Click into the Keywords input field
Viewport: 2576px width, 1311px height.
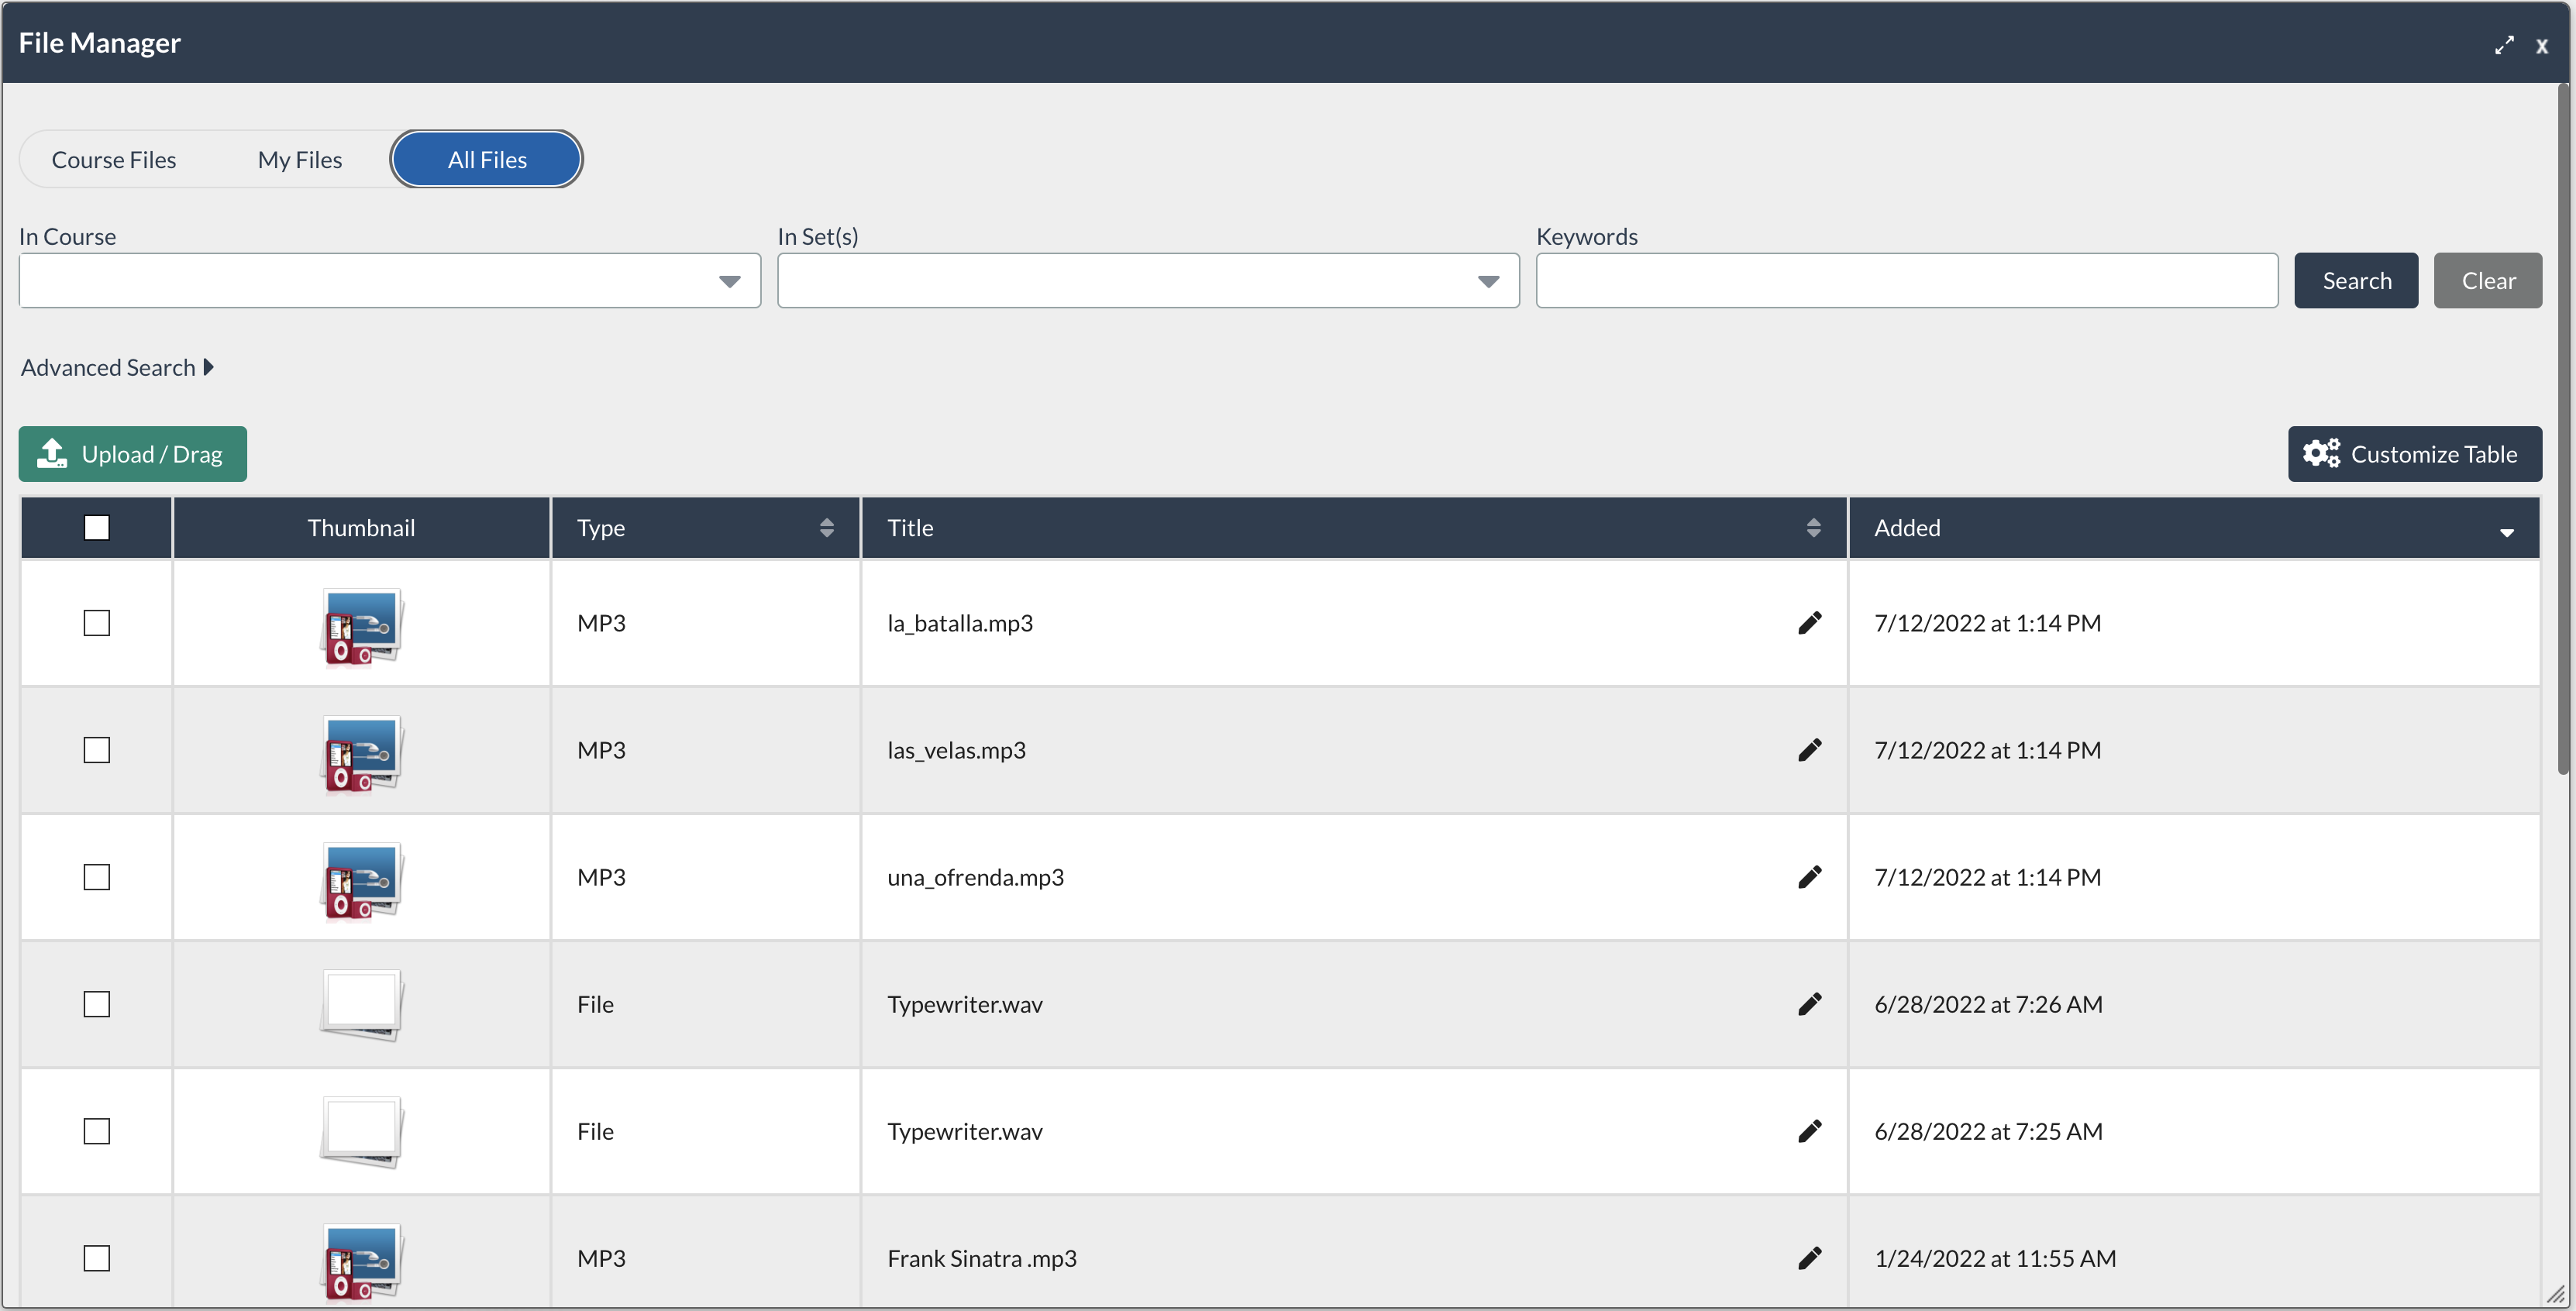[x=1906, y=281]
